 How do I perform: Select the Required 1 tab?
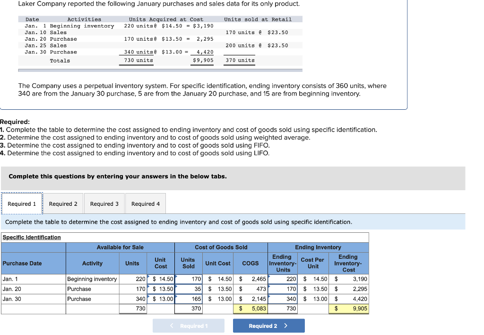22,203
